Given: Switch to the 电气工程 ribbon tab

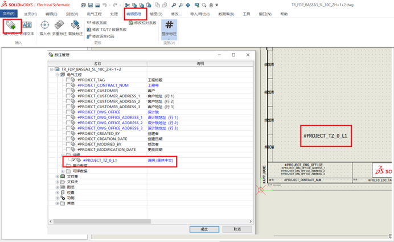Looking at the screenshot, I should pos(94,14).
